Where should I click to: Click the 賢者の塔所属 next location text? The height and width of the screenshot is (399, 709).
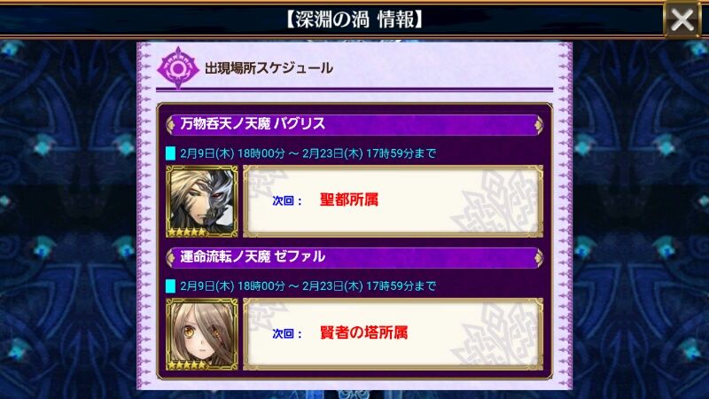click(x=363, y=333)
